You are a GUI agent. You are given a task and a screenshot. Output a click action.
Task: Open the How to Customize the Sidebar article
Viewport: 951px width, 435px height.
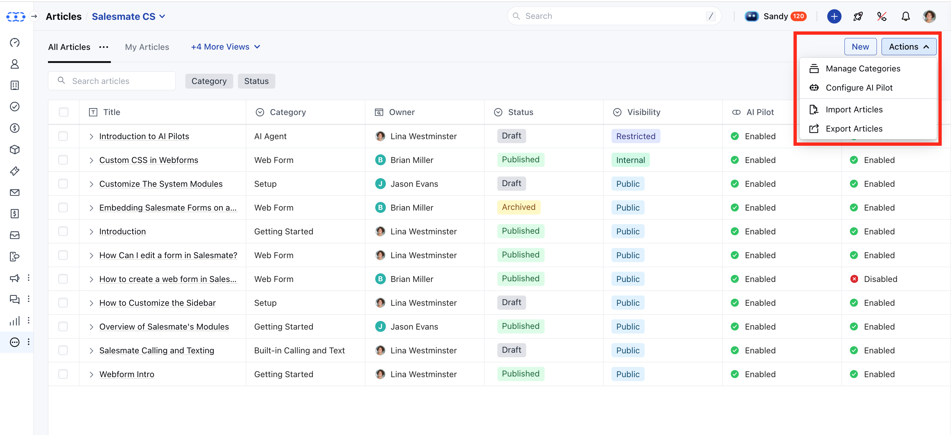(x=157, y=303)
